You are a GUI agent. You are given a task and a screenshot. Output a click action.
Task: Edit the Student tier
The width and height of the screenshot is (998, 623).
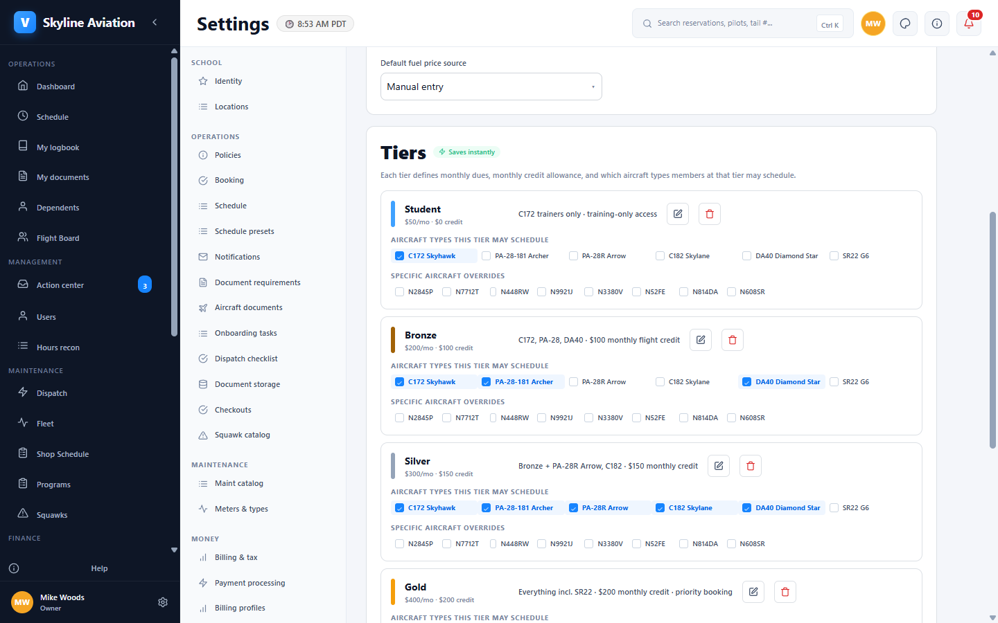coord(678,214)
